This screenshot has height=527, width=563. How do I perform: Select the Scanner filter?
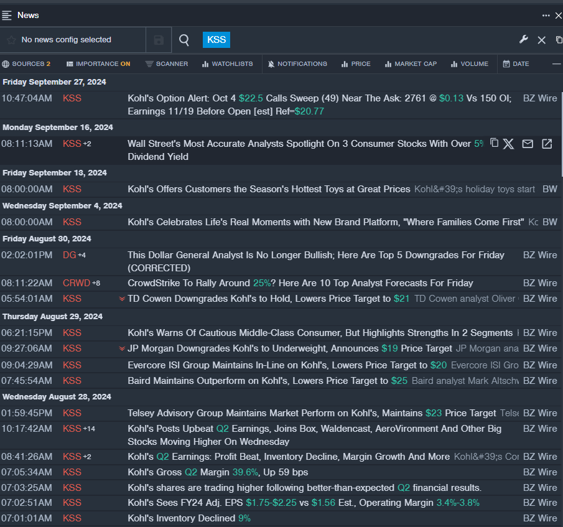(167, 64)
